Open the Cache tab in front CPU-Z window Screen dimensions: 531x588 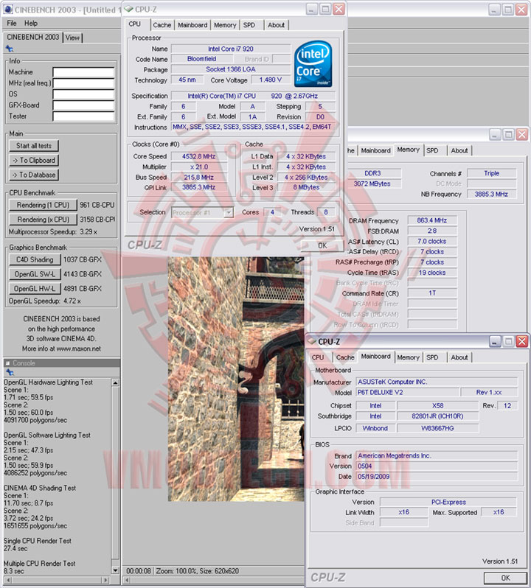point(162,25)
